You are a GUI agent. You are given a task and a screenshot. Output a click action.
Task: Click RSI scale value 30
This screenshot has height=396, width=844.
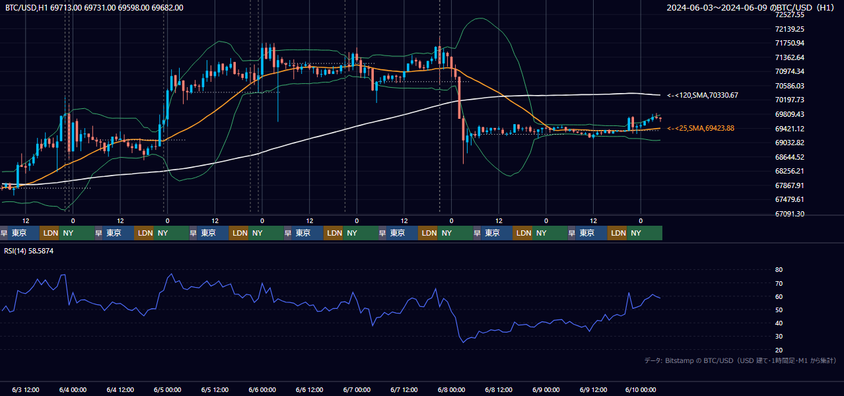[779, 337]
